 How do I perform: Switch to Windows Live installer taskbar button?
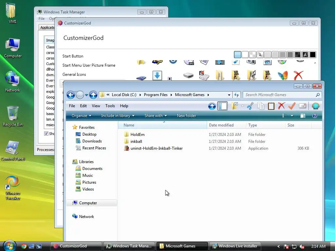[x=235, y=246]
